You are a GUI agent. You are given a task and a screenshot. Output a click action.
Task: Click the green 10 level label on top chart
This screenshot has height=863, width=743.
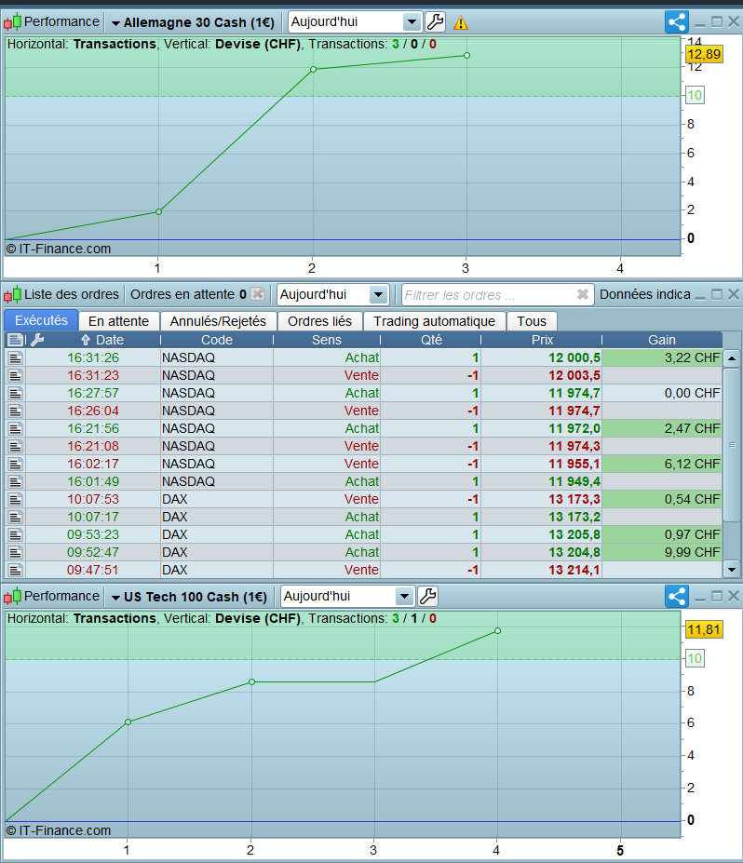point(695,95)
